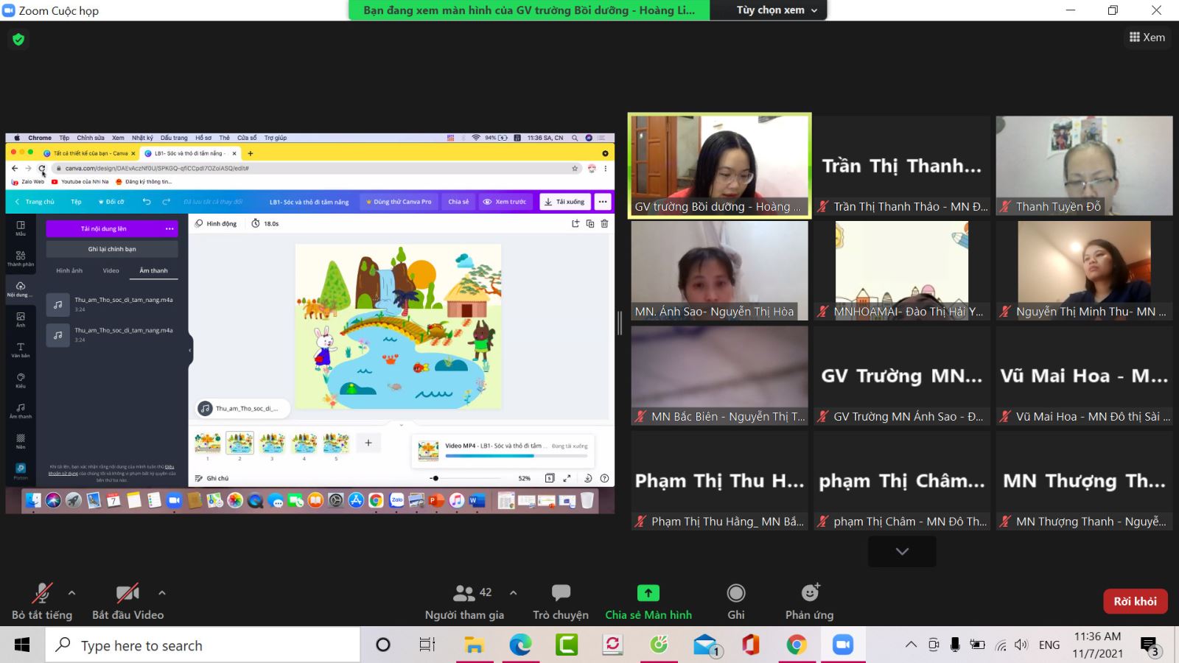Toggle camera with Bắt đầu Video
The height and width of the screenshot is (663, 1179).
127,593
